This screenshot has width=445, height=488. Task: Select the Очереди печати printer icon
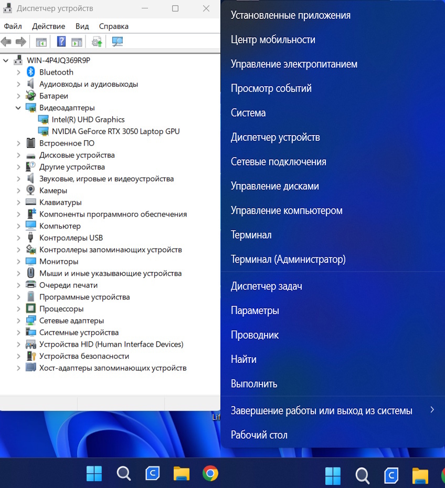30,285
